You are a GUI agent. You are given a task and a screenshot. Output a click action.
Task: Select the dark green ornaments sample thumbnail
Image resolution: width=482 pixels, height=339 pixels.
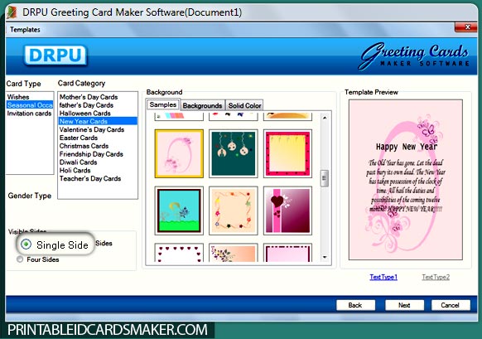point(234,153)
